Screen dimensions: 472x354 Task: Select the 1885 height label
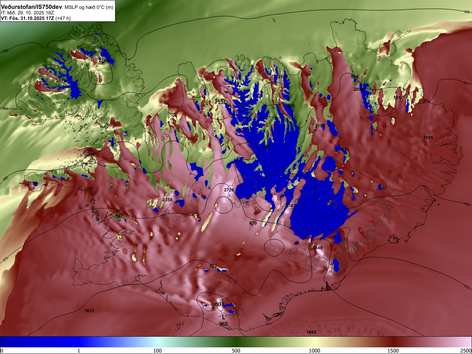coord(428,138)
